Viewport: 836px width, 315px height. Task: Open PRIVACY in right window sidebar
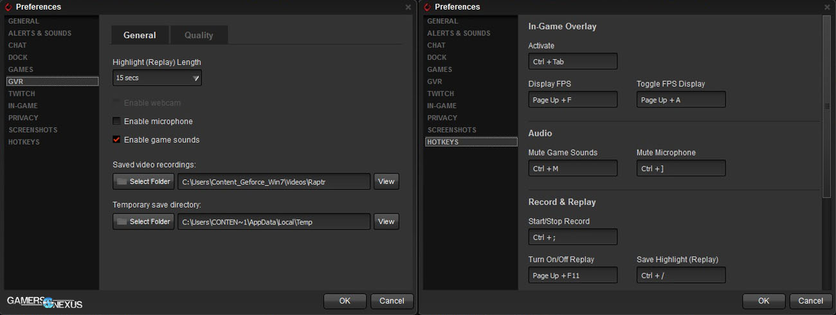(x=442, y=118)
